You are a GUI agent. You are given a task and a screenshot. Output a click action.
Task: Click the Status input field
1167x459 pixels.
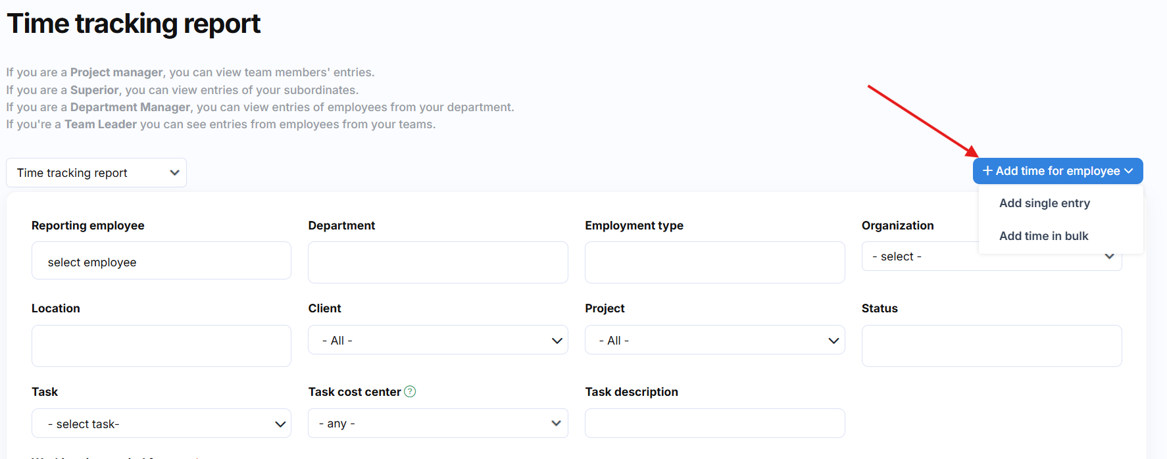[x=991, y=346]
